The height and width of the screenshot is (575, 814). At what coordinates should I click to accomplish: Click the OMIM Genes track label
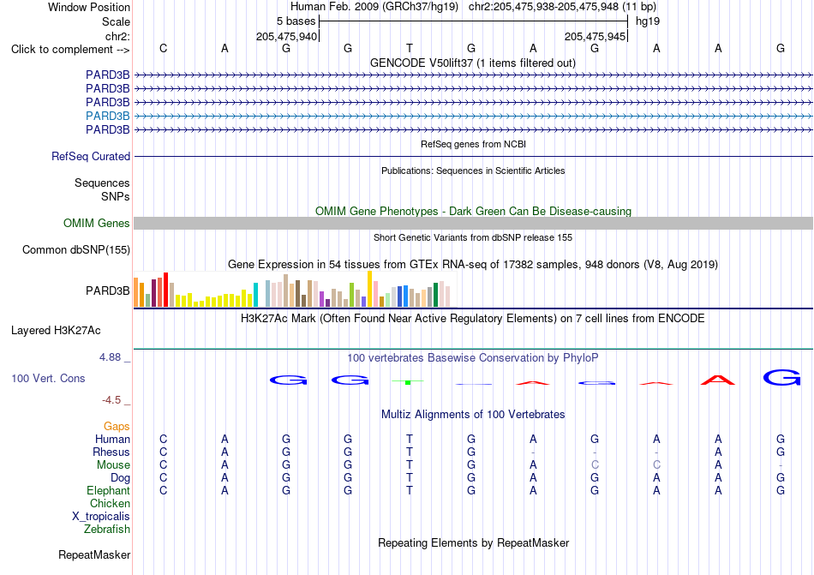coord(97,223)
